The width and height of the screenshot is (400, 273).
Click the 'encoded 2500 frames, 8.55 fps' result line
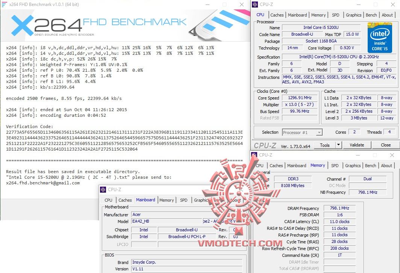click(64, 98)
